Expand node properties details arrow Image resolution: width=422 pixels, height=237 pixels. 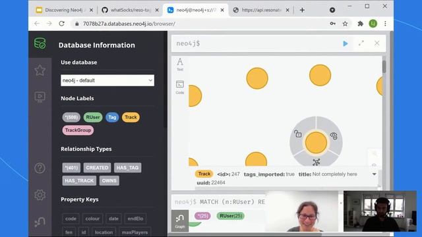pyautogui.click(x=374, y=174)
